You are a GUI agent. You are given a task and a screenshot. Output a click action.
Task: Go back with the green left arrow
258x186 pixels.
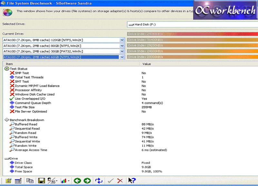(x=77, y=181)
